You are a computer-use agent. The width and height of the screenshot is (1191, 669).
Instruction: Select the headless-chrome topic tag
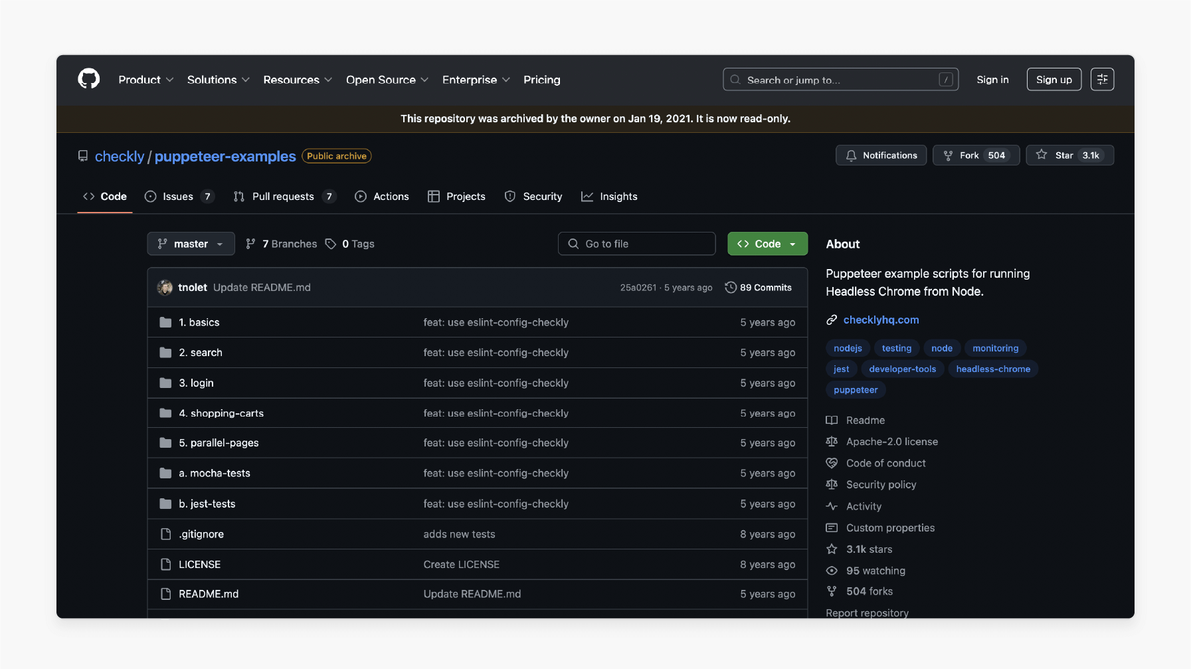993,369
